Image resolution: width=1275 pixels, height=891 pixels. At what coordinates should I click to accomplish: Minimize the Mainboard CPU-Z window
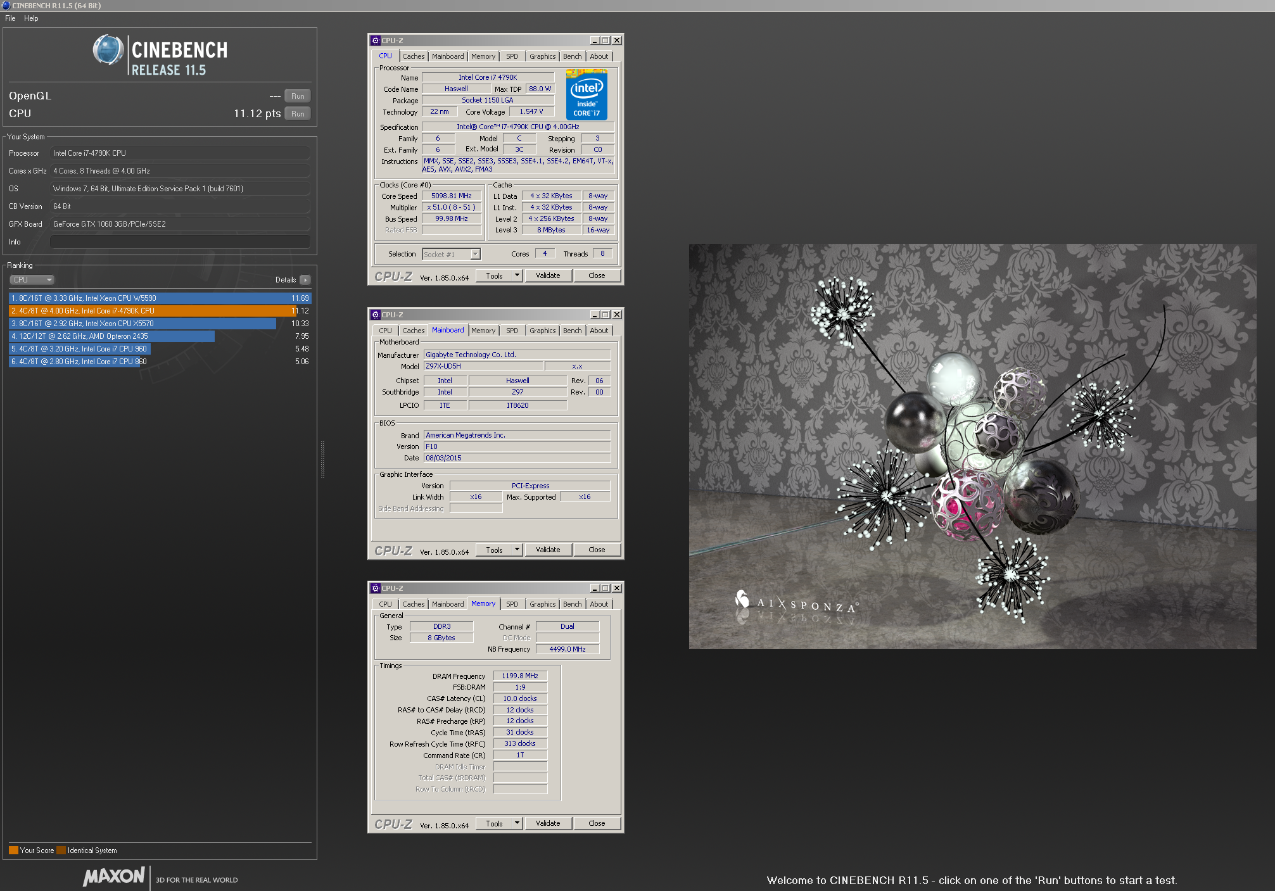(x=595, y=315)
